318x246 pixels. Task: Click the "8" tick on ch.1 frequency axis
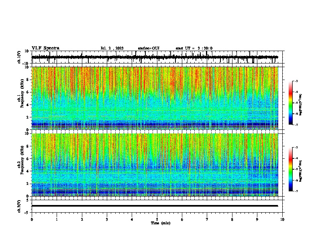[x=28, y=80]
